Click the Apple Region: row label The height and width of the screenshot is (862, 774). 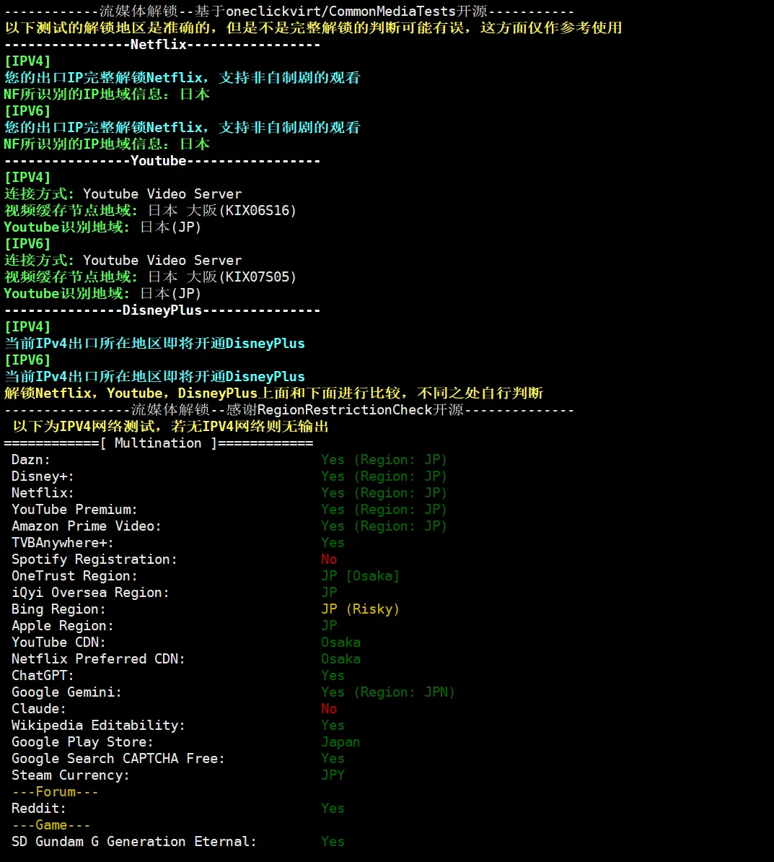tap(63, 626)
